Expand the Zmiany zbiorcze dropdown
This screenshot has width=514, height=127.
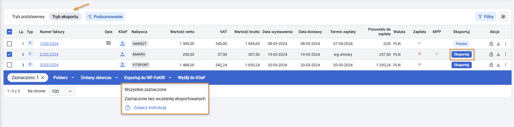coord(99,77)
